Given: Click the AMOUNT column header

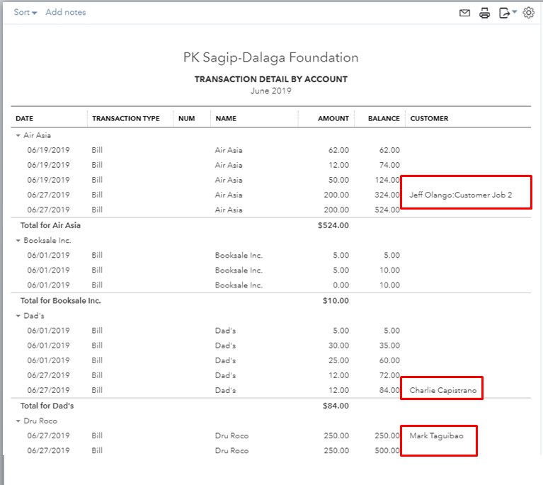Looking at the screenshot, I should tap(333, 119).
